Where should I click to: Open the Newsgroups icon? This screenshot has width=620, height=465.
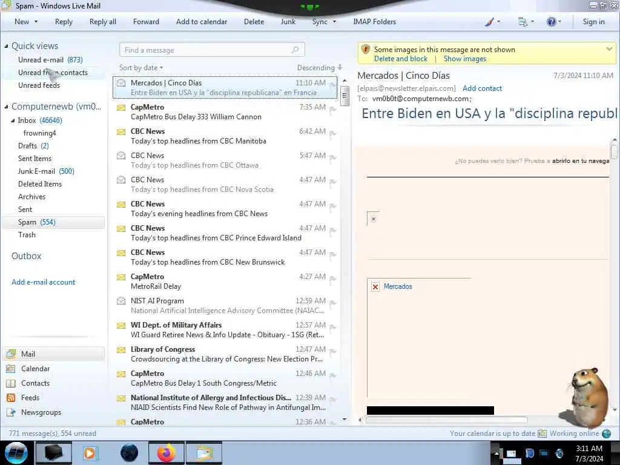click(11, 412)
